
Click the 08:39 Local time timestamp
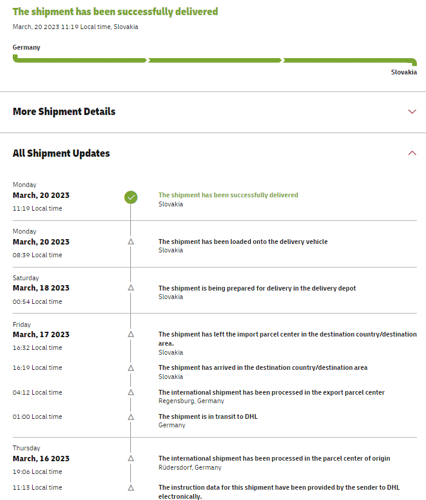click(38, 255)
